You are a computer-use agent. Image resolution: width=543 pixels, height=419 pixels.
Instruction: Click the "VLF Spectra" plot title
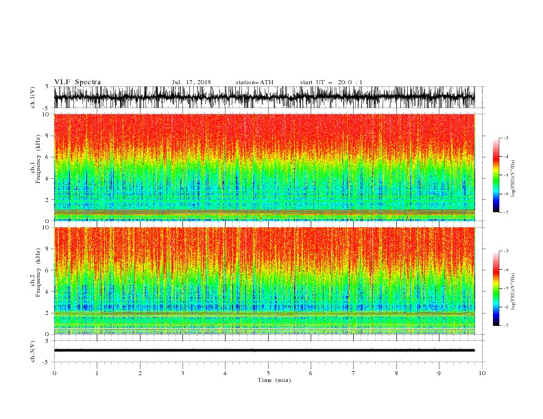[77, 82]
